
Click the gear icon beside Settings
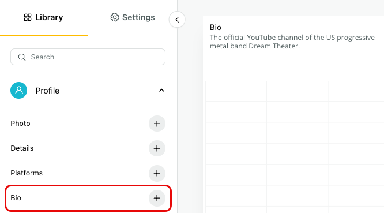[x=114, y=17]
